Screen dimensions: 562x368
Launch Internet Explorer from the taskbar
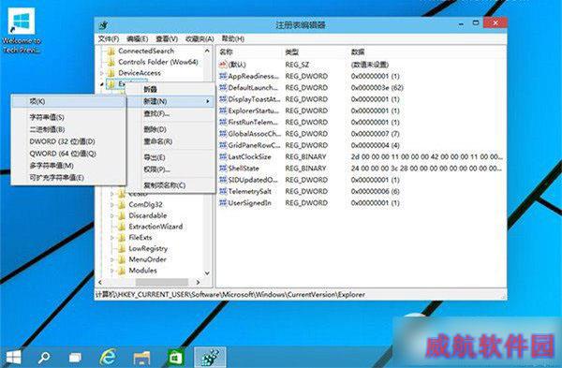coord(108,357)
